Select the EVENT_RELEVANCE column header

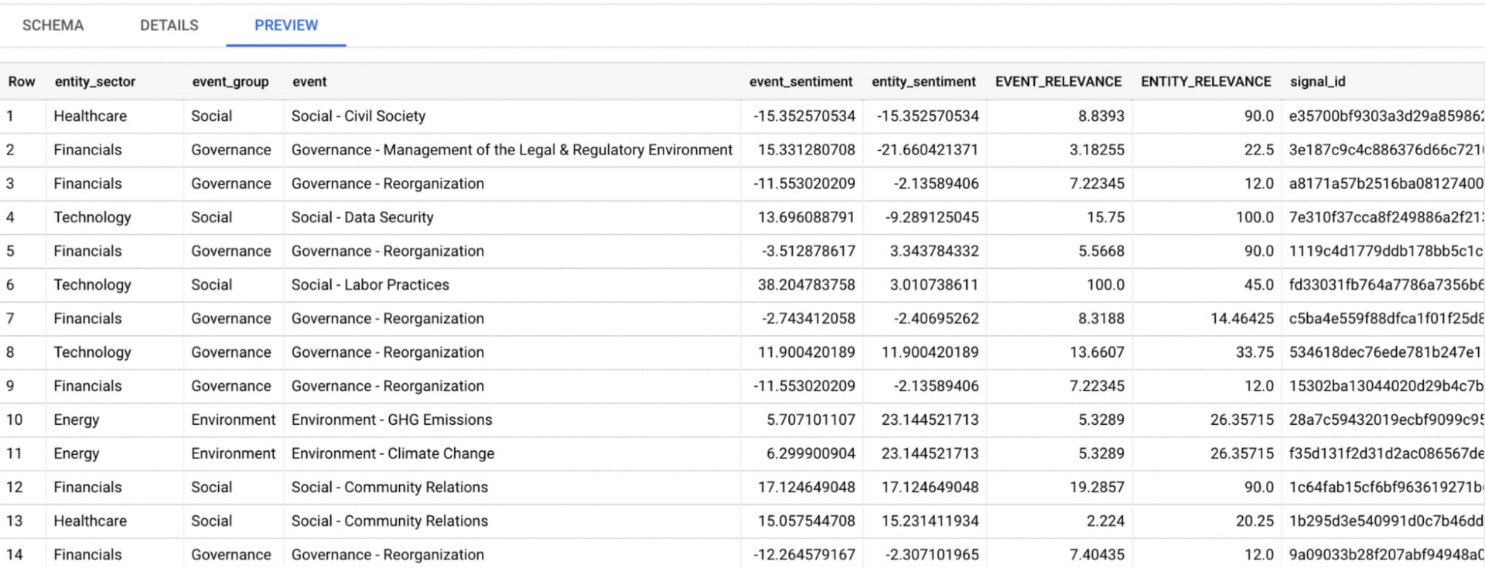point(1057,82)
